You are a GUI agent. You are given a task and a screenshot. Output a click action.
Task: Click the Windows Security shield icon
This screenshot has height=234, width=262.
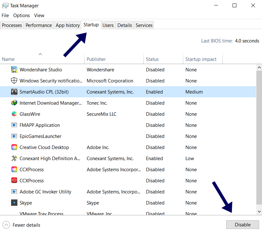[14, 81]
